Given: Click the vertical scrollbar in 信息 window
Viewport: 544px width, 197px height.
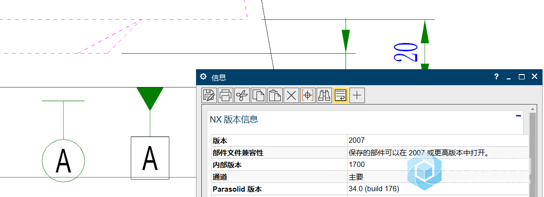Looking at the screenshot, I should (533, 156).
